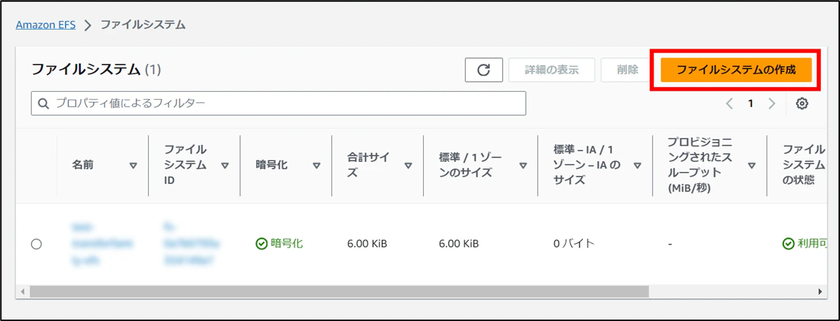Sort by 合計サイズ column arrow

coord(408,166)
